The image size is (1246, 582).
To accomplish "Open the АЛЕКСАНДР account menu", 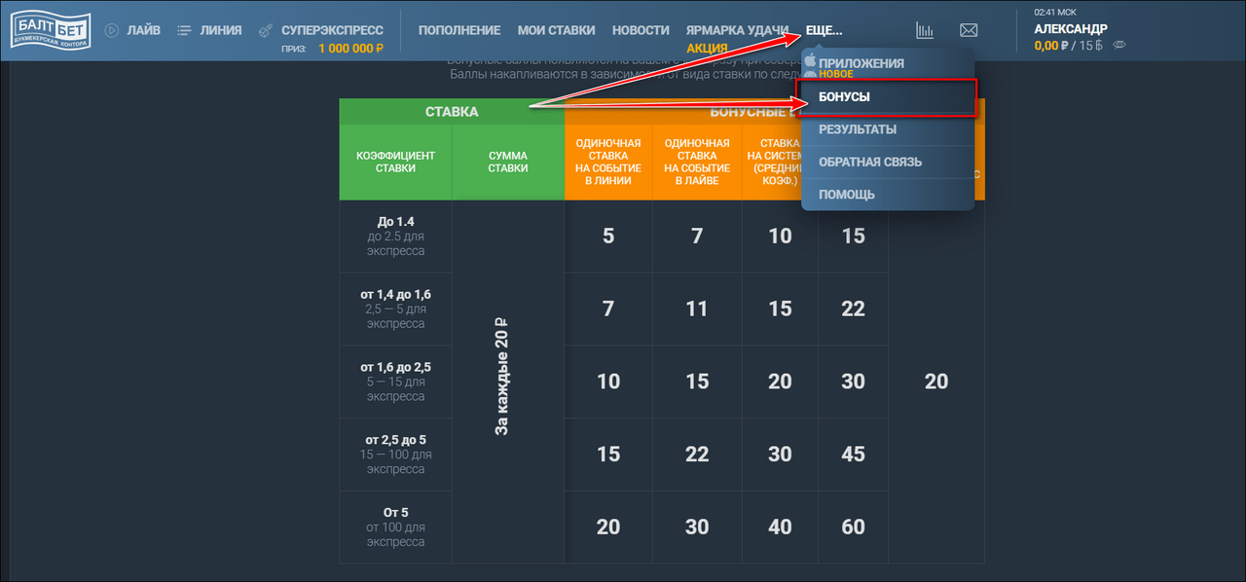I will tap(1070, 29).
